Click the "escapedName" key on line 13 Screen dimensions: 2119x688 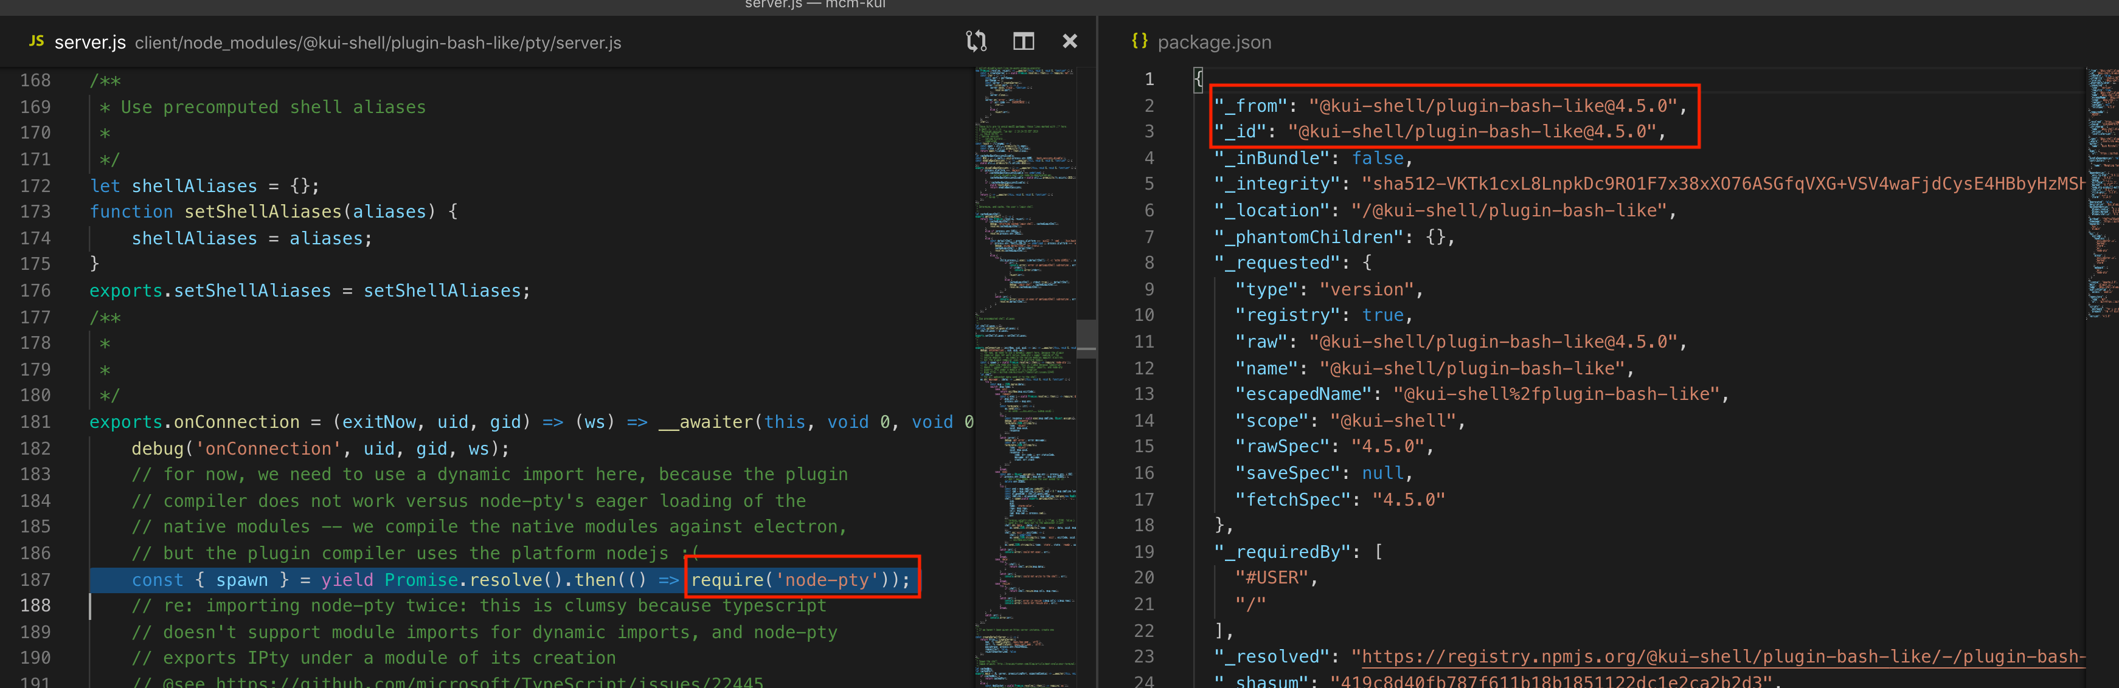1303,394
